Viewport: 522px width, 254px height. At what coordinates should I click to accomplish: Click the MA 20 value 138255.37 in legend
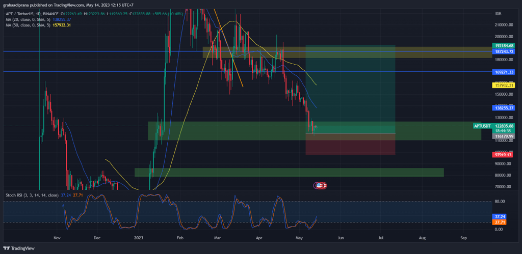62,19
